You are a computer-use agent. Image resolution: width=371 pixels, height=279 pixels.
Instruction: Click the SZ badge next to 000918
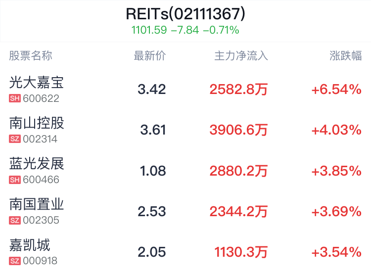(x=15, y=261)
